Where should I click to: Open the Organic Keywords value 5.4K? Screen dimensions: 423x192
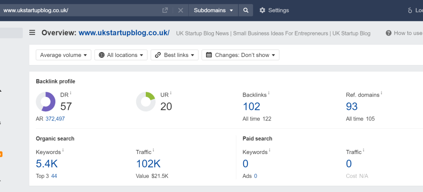[x=47, y=164]
